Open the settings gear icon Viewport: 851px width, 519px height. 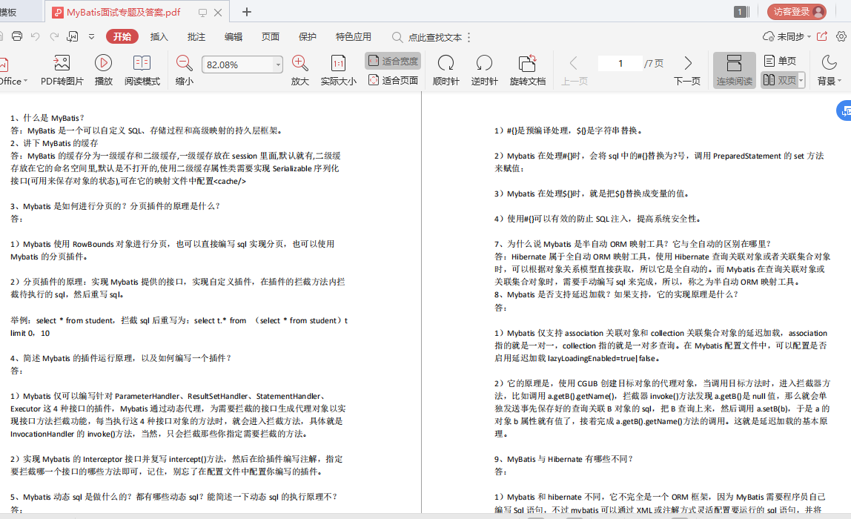(x=841, y=36)
